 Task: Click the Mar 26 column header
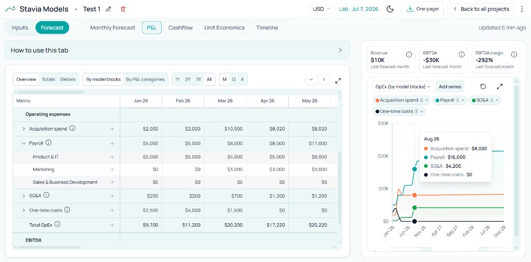tap(225, 101)
